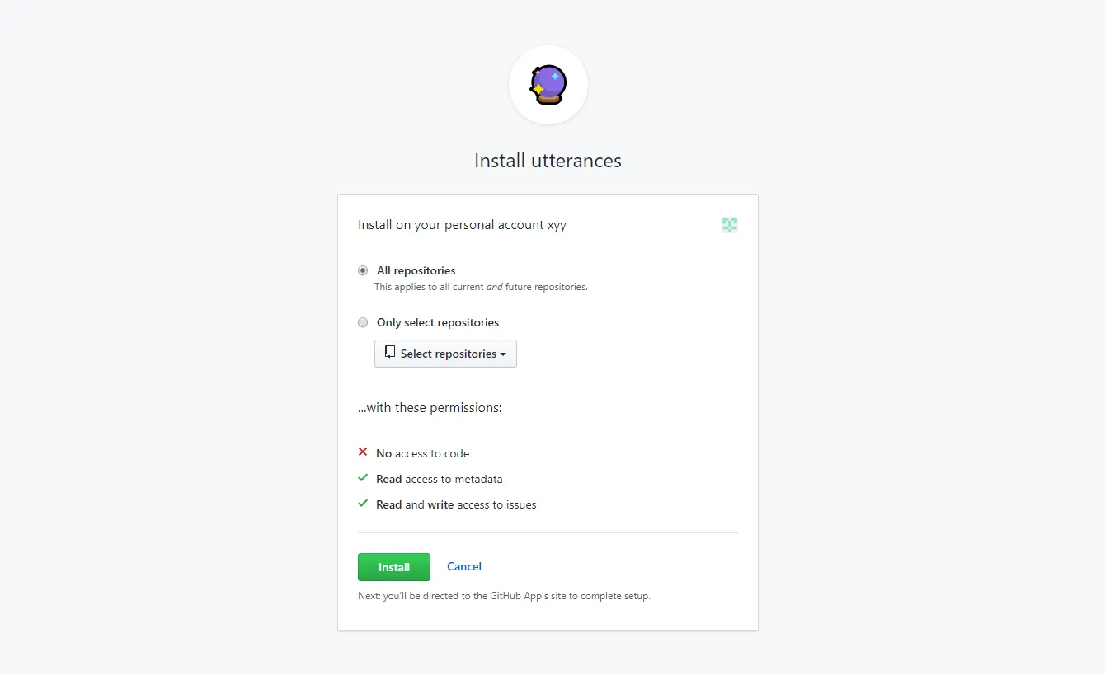
Task: Click the repository book icon
Action: tap(390, 353)
